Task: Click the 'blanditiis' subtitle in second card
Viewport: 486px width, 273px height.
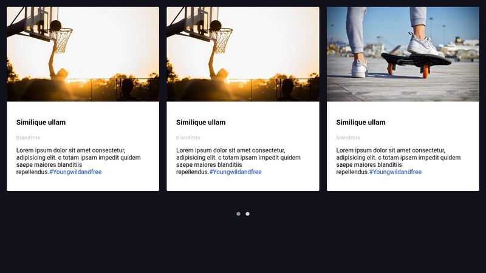Action: [188, 138]
